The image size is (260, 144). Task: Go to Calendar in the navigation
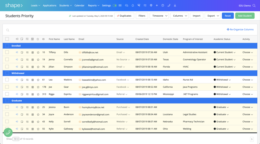tap(79, 5)
